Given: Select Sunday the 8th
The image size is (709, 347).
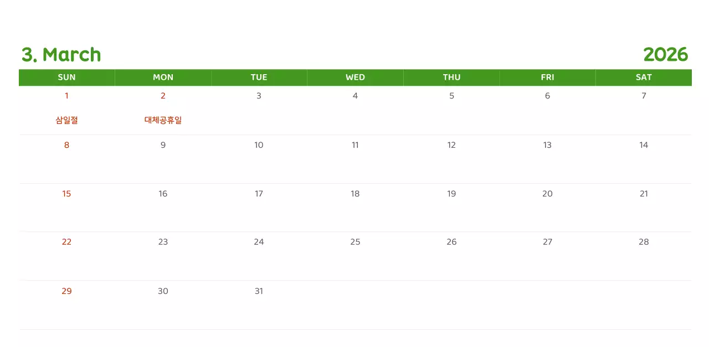Looking at the screenshot, I should 66,145.
